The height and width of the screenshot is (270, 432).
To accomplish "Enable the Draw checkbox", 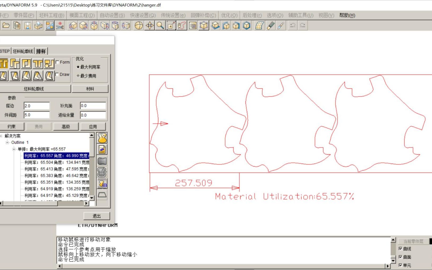I will point(58,74).
